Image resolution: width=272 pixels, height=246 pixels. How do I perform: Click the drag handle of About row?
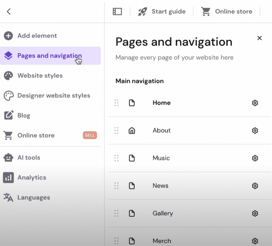[117, 130]
